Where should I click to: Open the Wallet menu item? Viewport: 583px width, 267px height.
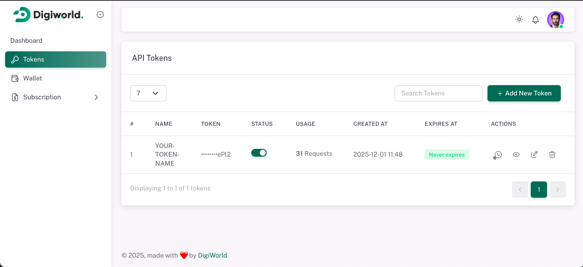(33, 78)
